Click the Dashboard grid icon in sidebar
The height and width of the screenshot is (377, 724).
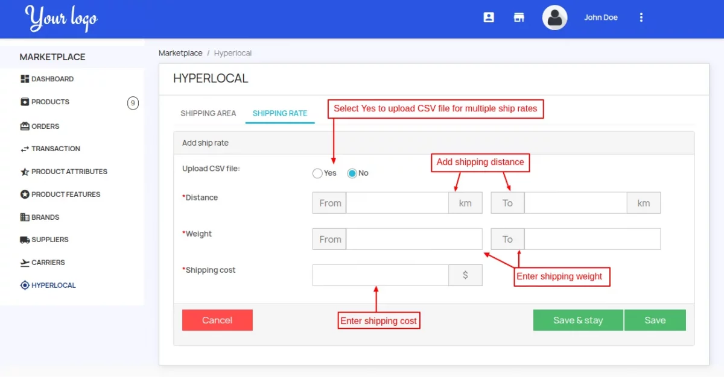pyautogui.click(x=25, y=79)
